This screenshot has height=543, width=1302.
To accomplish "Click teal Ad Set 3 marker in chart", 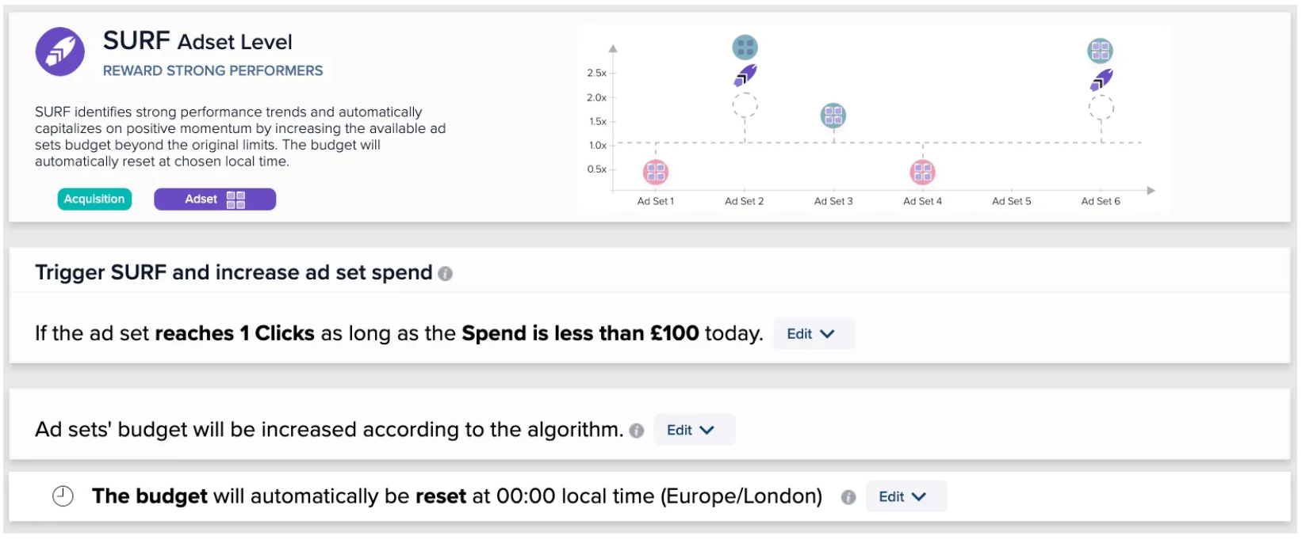I will click(833, 116).
